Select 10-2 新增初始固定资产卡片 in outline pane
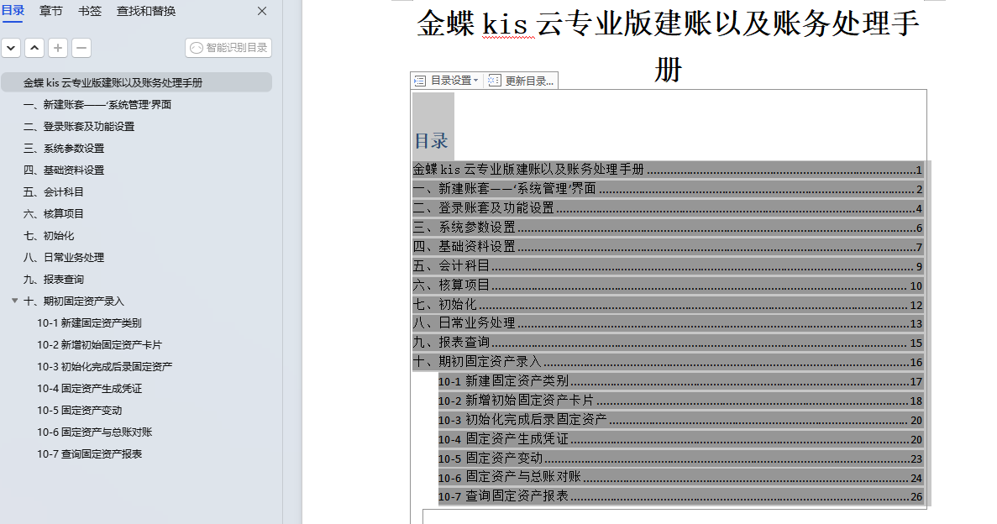 [x=99, y=344]
